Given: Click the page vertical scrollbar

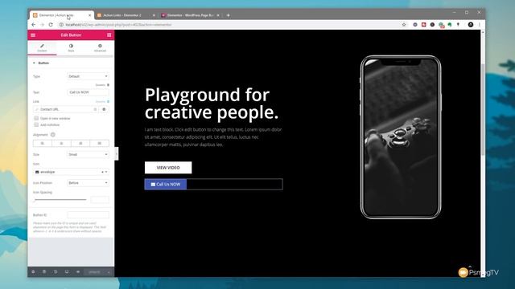Looking at the screenshot, I should click(x=483, y=110).
